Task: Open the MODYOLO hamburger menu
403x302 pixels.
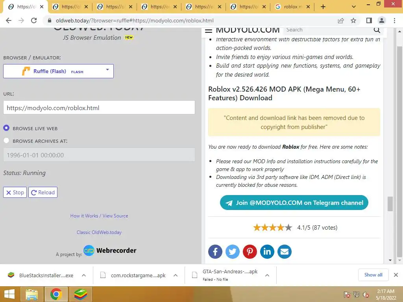Action: pos(209,31)
